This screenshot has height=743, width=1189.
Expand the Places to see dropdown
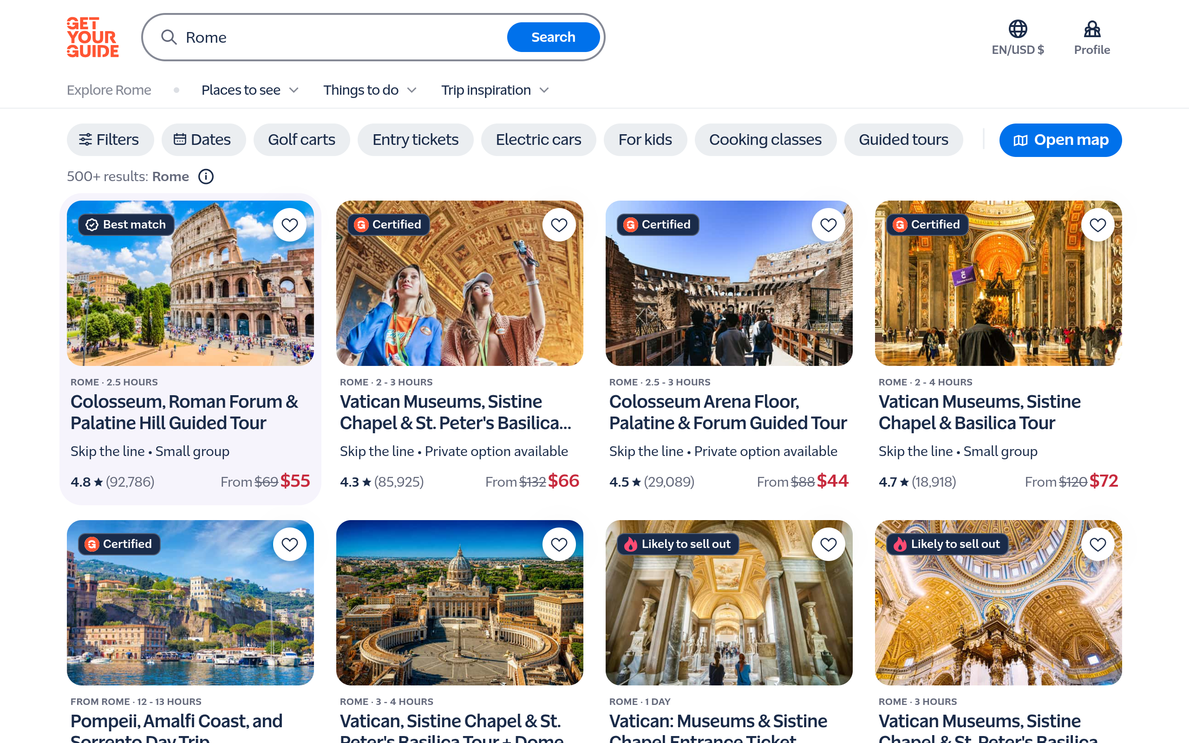point(250,90)
